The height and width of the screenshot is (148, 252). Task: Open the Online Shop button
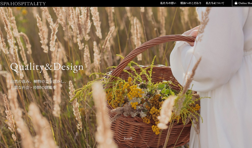[x=242, y=3]
